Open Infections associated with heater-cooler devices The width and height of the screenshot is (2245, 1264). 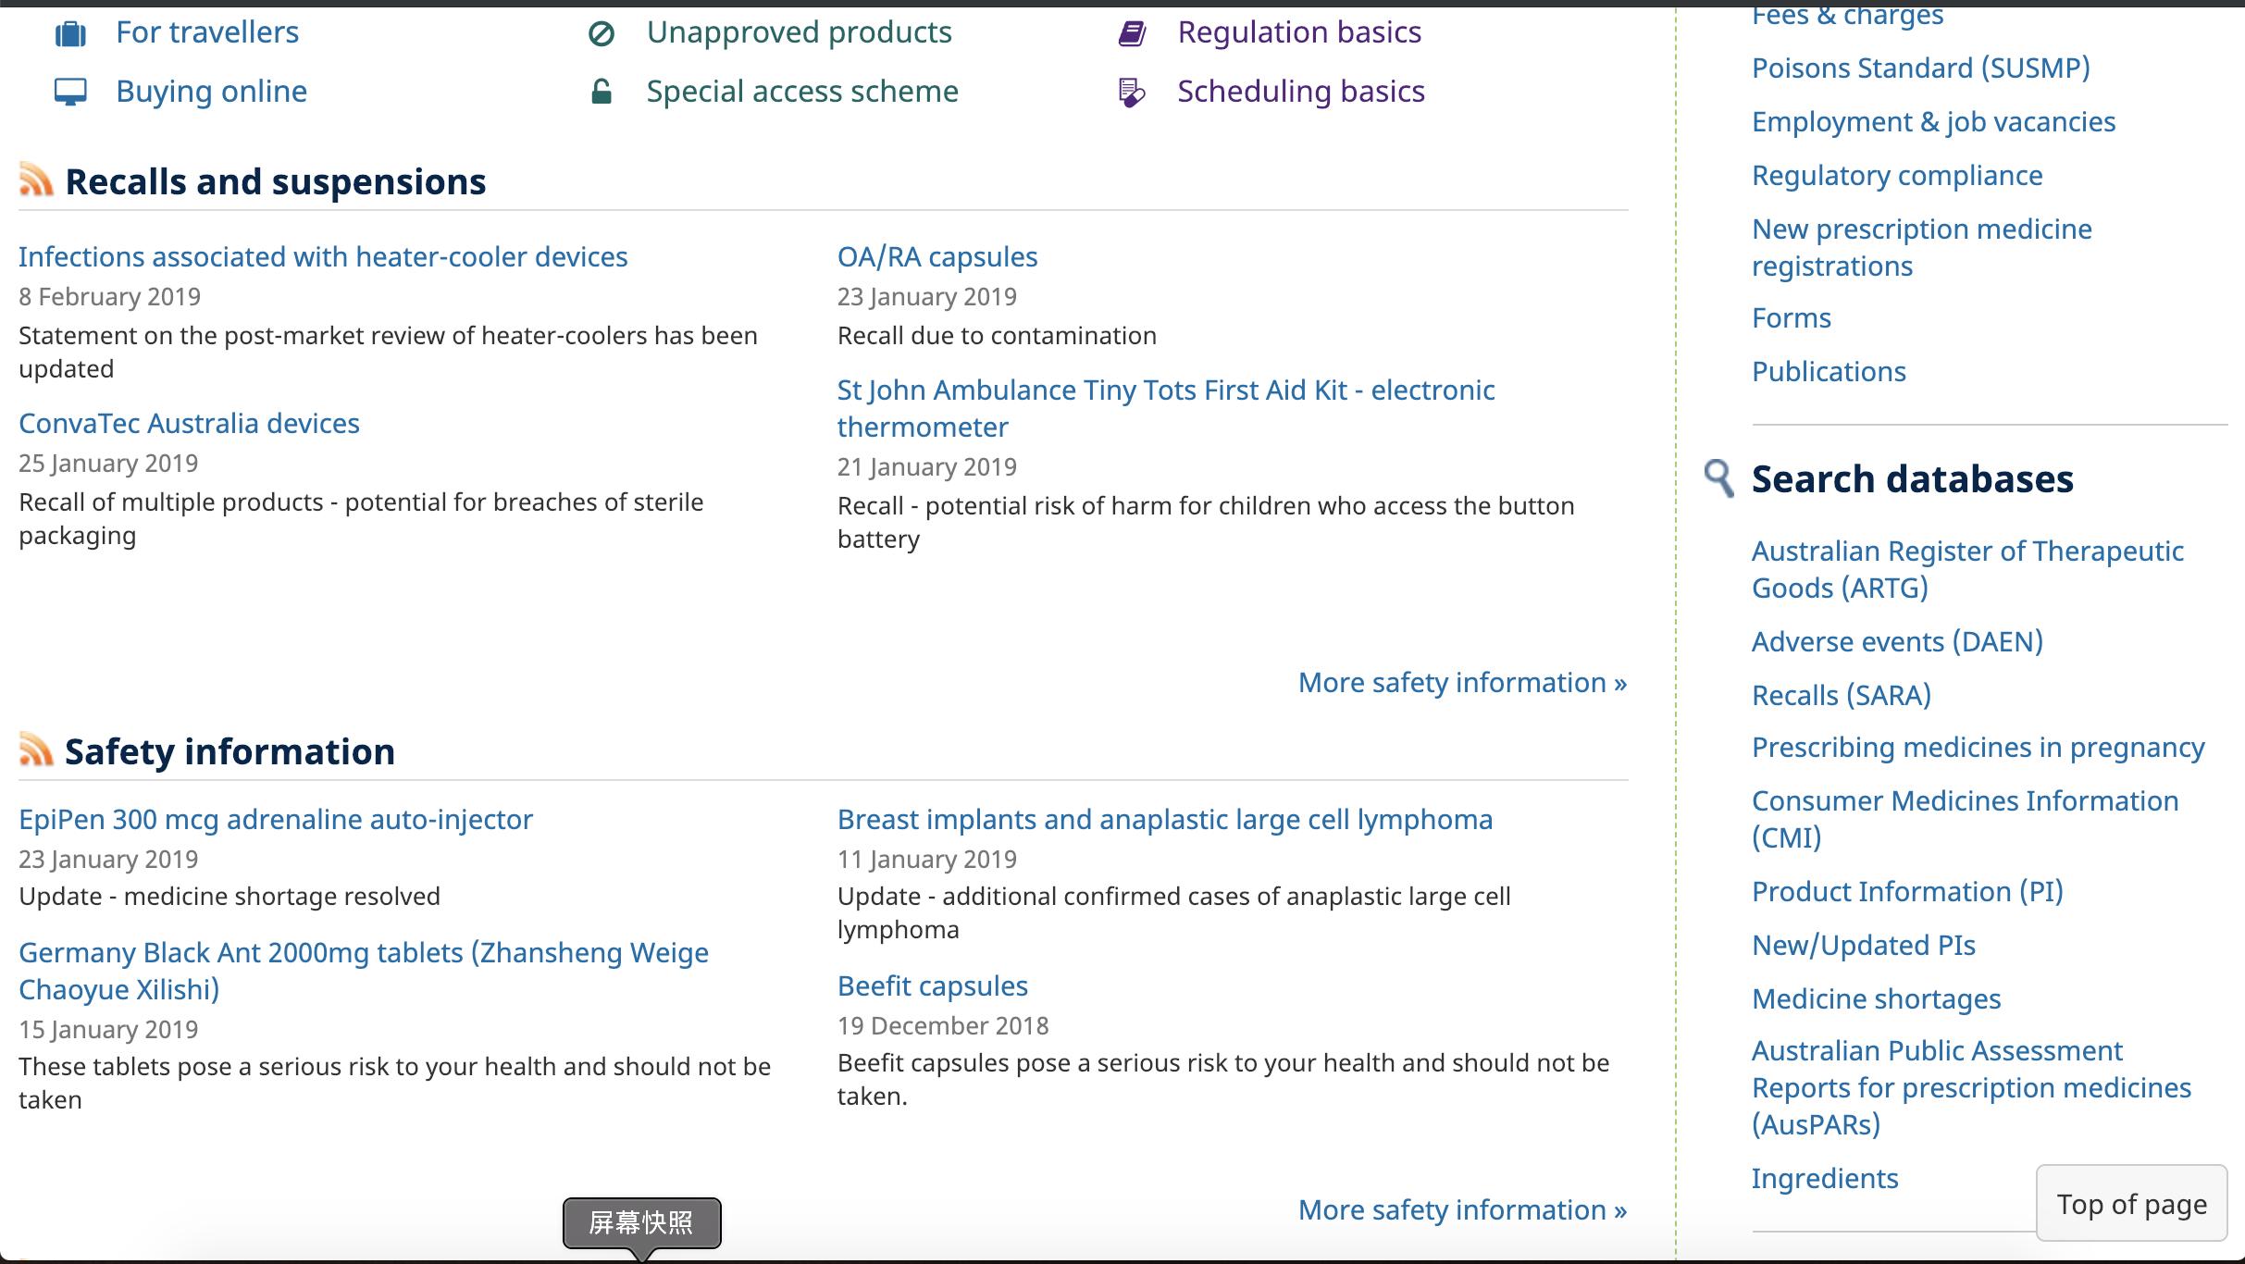(323, 256)
